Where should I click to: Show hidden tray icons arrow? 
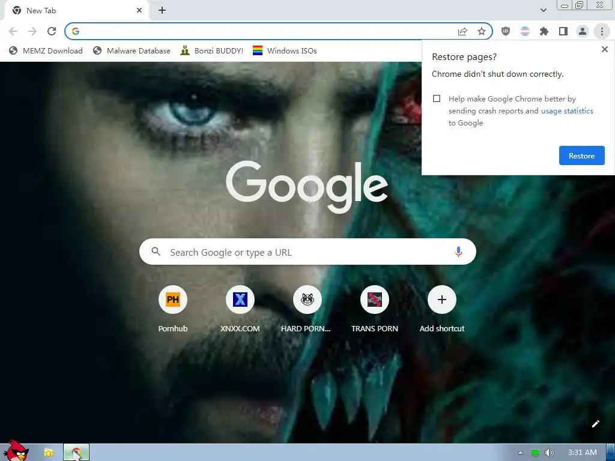point(520,453)
